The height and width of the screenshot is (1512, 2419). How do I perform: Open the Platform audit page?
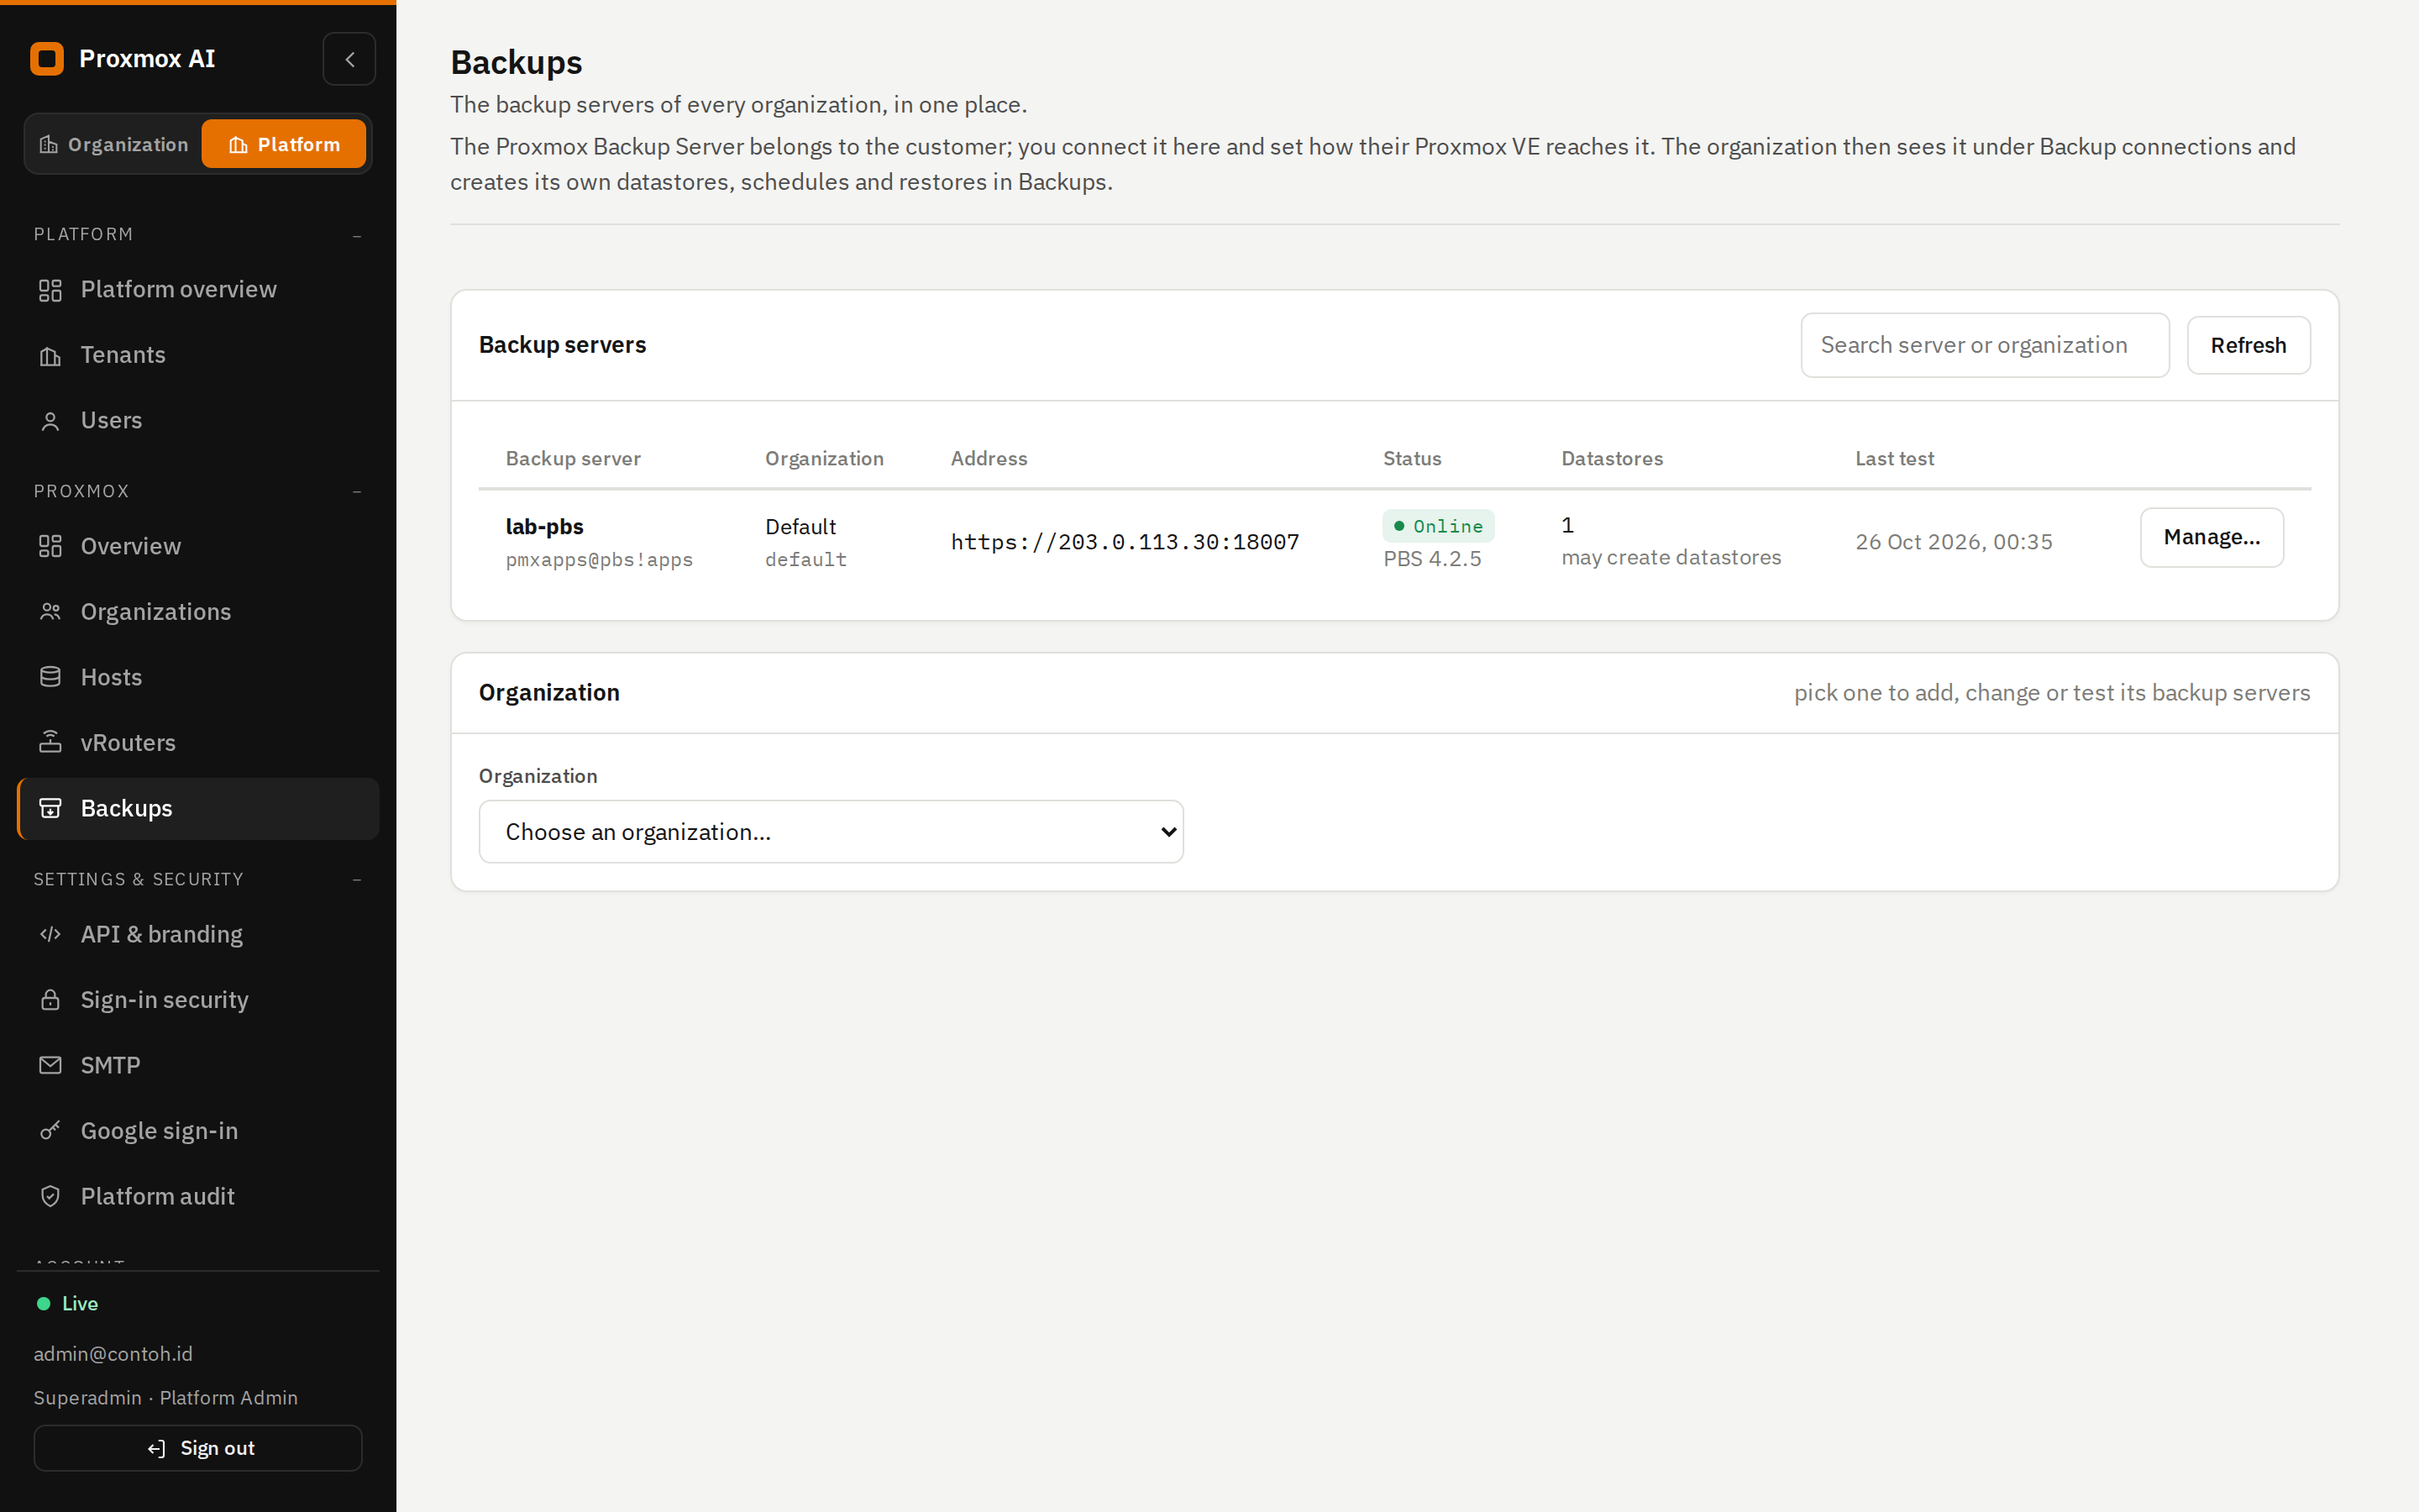coord(198,1196)
